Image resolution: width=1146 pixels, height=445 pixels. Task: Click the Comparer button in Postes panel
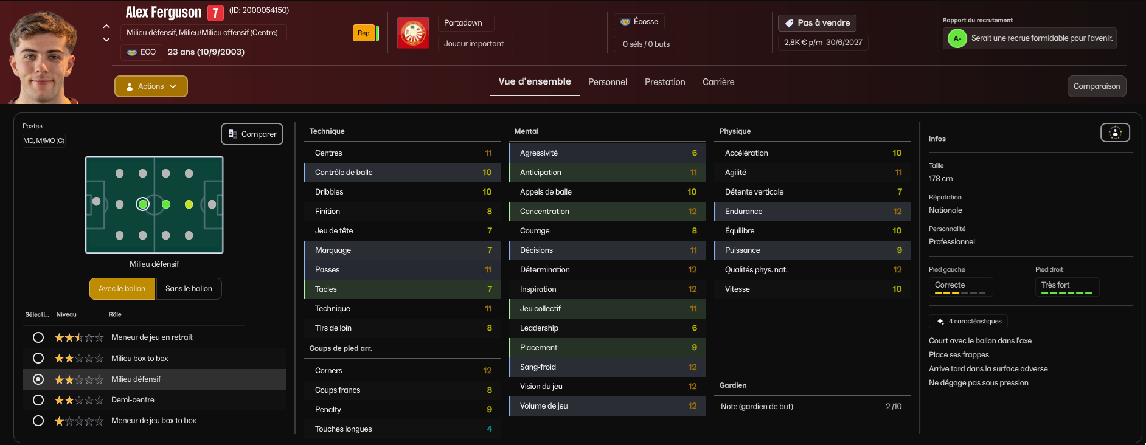coord(252,134)
